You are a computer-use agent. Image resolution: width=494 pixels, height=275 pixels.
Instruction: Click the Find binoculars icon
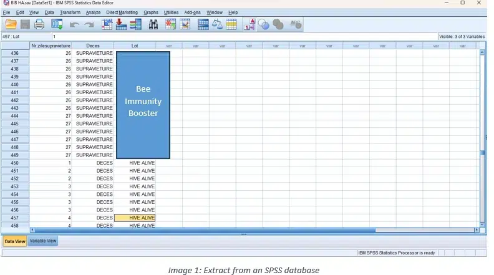click(x=153, y=24)
